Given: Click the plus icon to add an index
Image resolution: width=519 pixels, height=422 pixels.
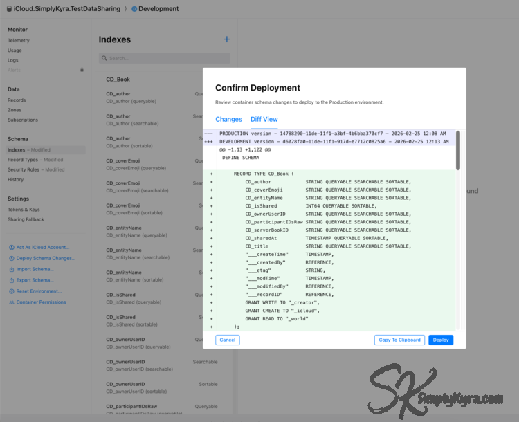Looking at the screenshot, I should [227, 39].
